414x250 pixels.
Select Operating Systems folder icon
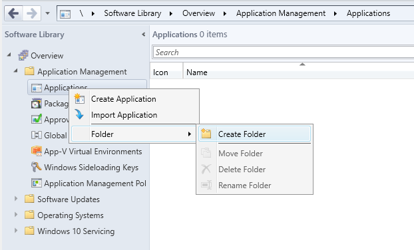tap(29, 214)
